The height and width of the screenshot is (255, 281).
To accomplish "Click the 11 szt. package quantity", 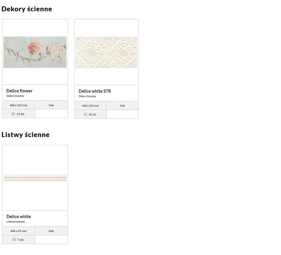I will (x=21, y=114).
